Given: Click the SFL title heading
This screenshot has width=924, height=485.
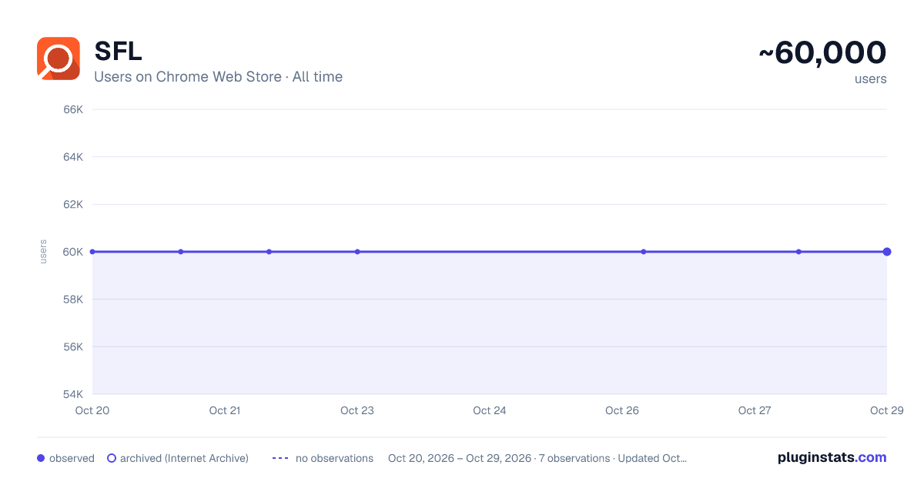Looking at the screenshot, I should tap(118, 51).
